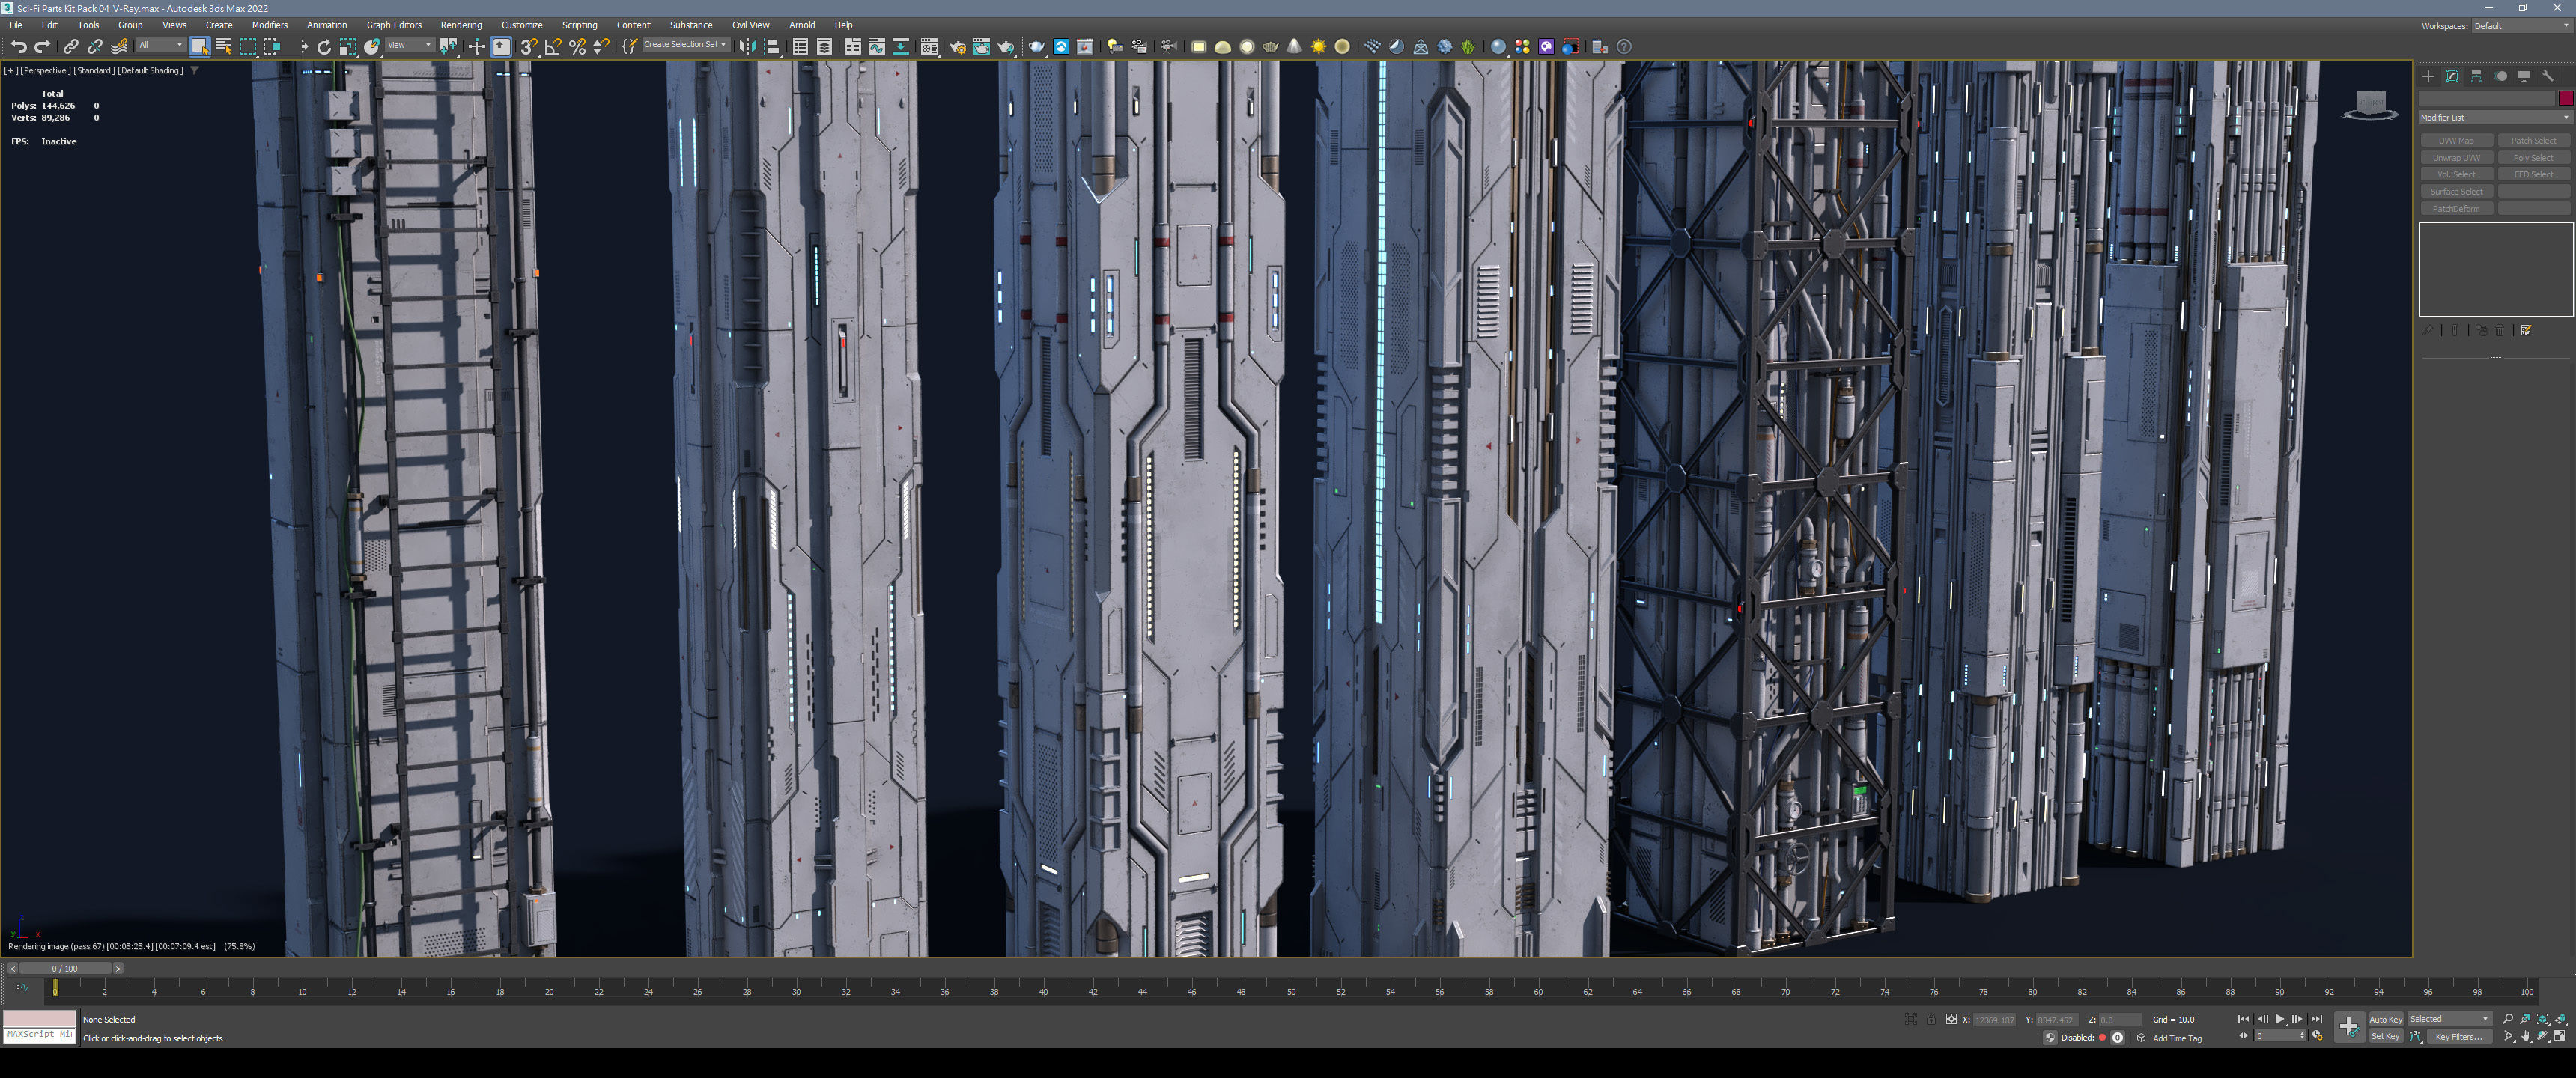Open the key mode Selected dropdown
The width and height of the screenshot is (2576, 1078).
2450,1019
